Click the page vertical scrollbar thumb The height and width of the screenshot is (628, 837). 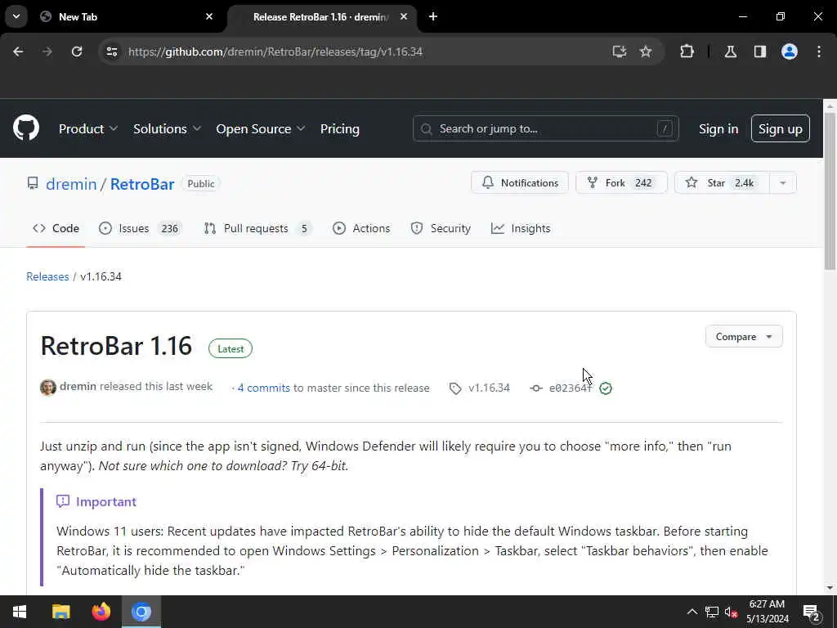830,190
